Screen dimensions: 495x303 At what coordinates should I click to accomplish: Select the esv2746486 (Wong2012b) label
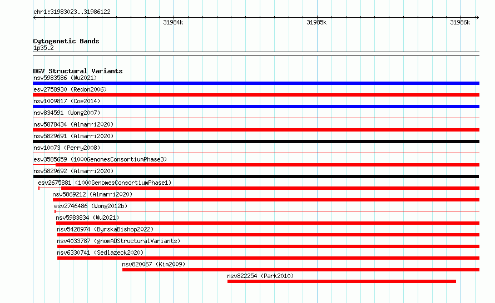pyautogui.click(x=91, y=206)
